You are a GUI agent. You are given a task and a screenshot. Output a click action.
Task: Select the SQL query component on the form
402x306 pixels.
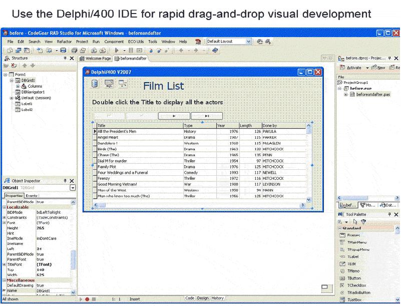(109, 83)
